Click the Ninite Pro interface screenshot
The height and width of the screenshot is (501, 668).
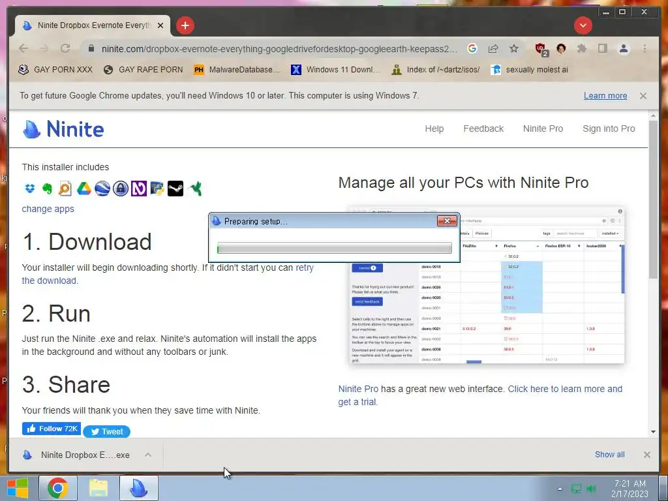point(487,284)
